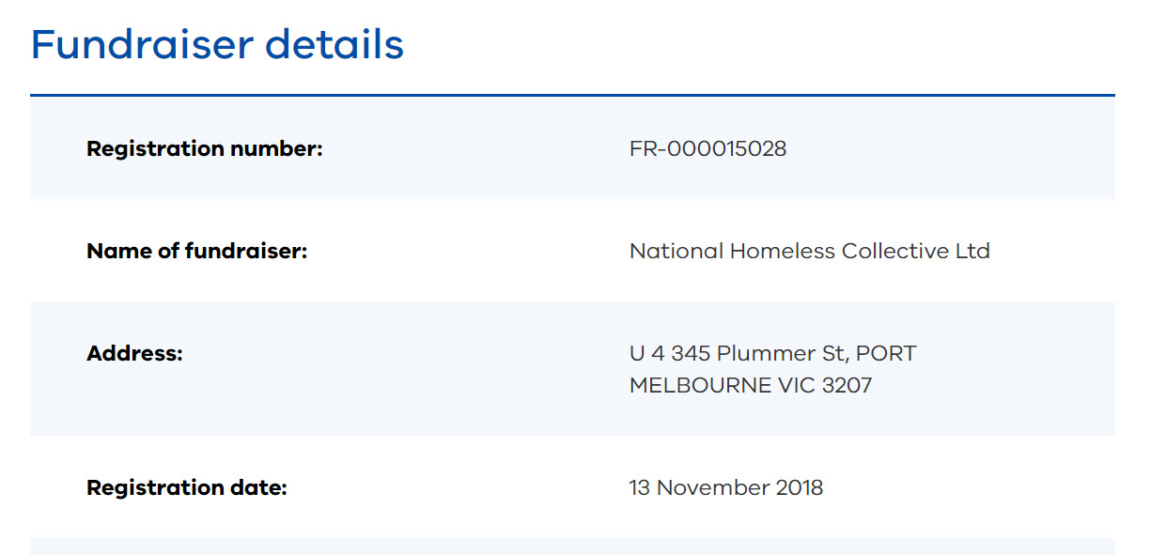Select the Name of fundraiser label
1151x555 pixels.
click(x=196, y=251)
